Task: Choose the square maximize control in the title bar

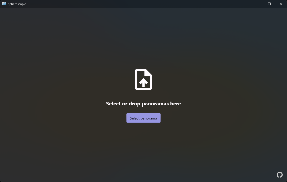Action: click(x=269, y=4)
